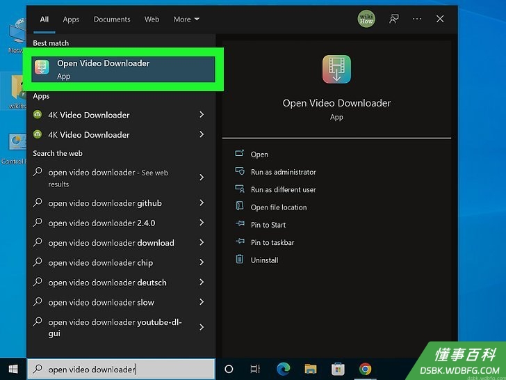Expand the second 4K Video Downloader result arrow
506x380 pixels.
[202, 134]
